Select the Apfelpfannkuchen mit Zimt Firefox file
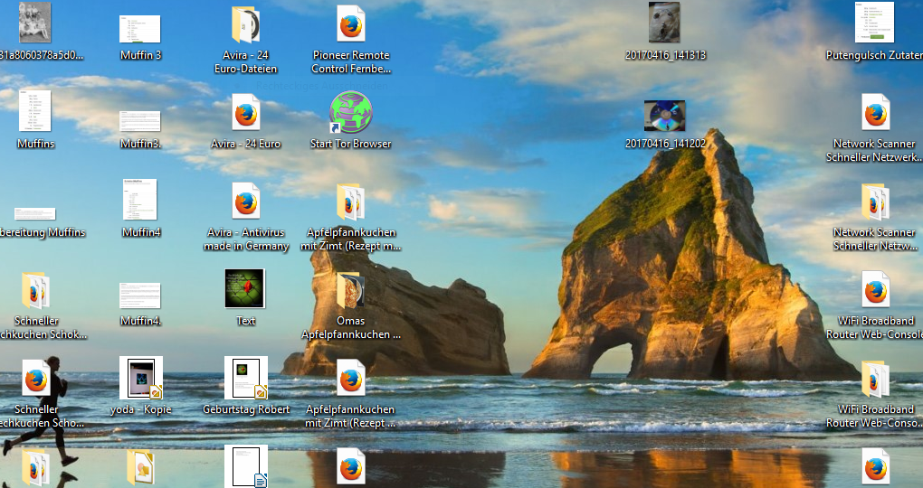The height and width of the screenshot is (488, 923). pyautogui.click(x=350, y=379)
